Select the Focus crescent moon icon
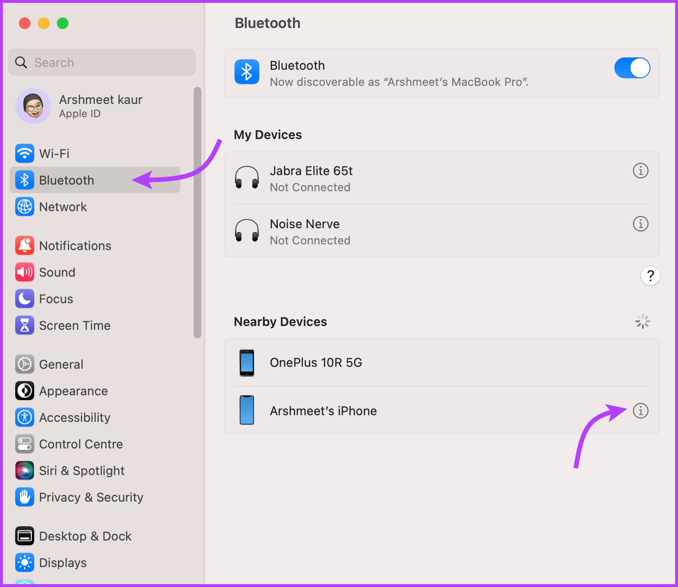This screenshot has height=587, width=678. click(25, 298)
